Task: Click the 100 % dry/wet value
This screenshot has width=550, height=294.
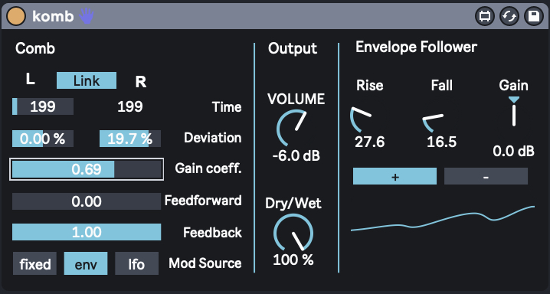Action: click(x=293, y=260)
